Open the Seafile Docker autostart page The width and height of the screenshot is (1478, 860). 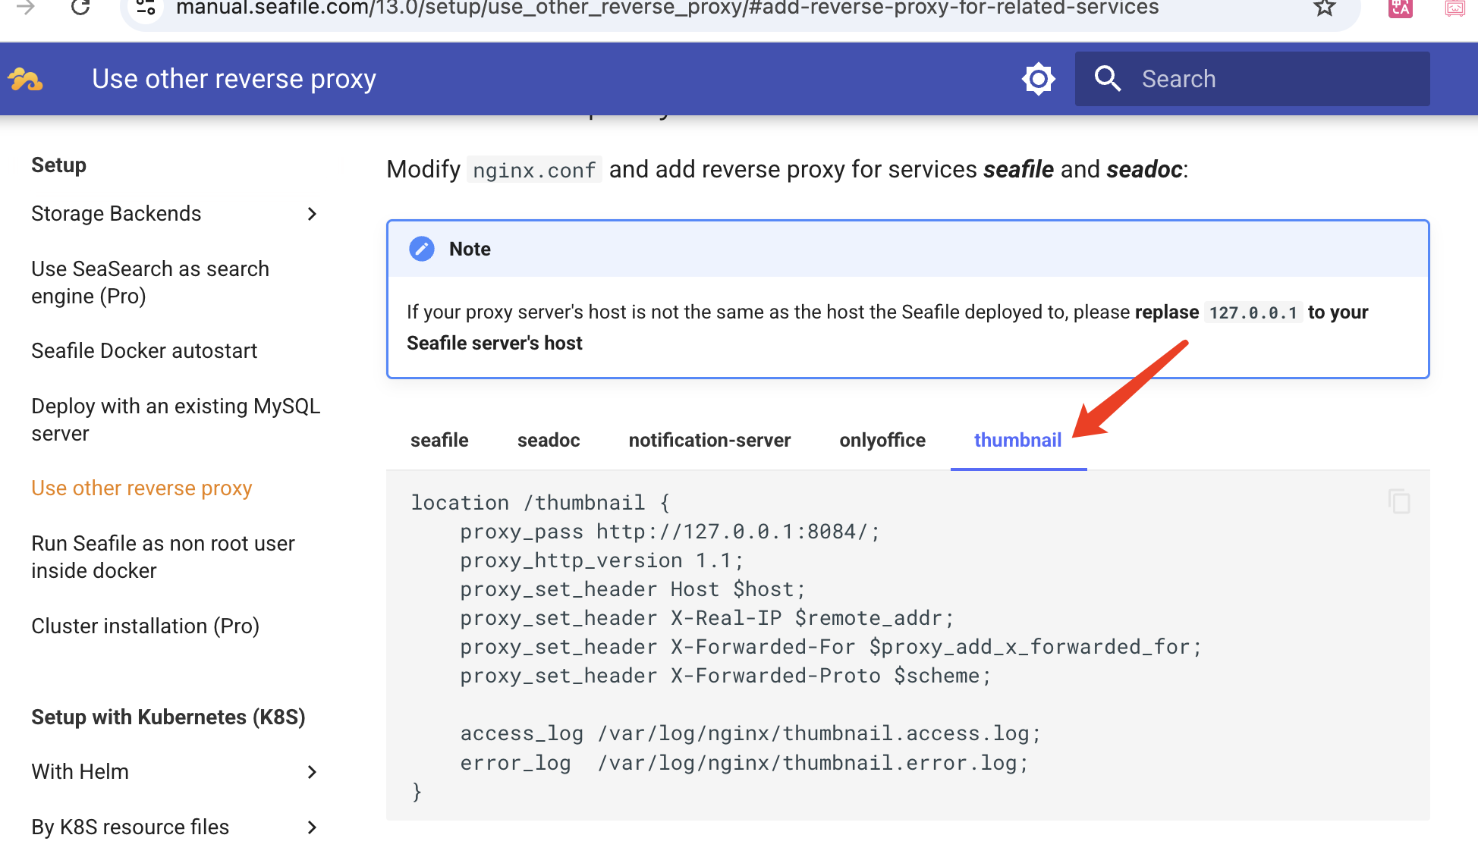pos(144,351)
